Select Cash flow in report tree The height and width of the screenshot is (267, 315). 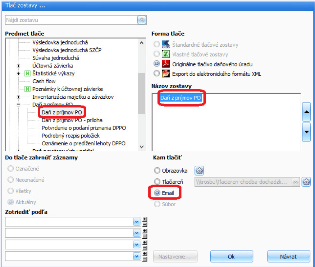pos(44,81)
